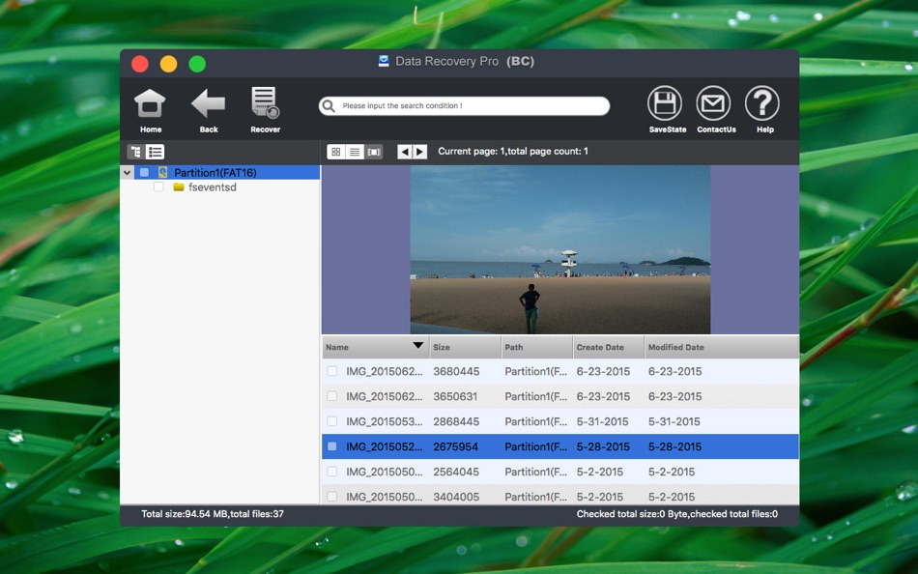Toggle sort arrow on Name column
This screenshot has width=918, height=574.
point(417,346)
